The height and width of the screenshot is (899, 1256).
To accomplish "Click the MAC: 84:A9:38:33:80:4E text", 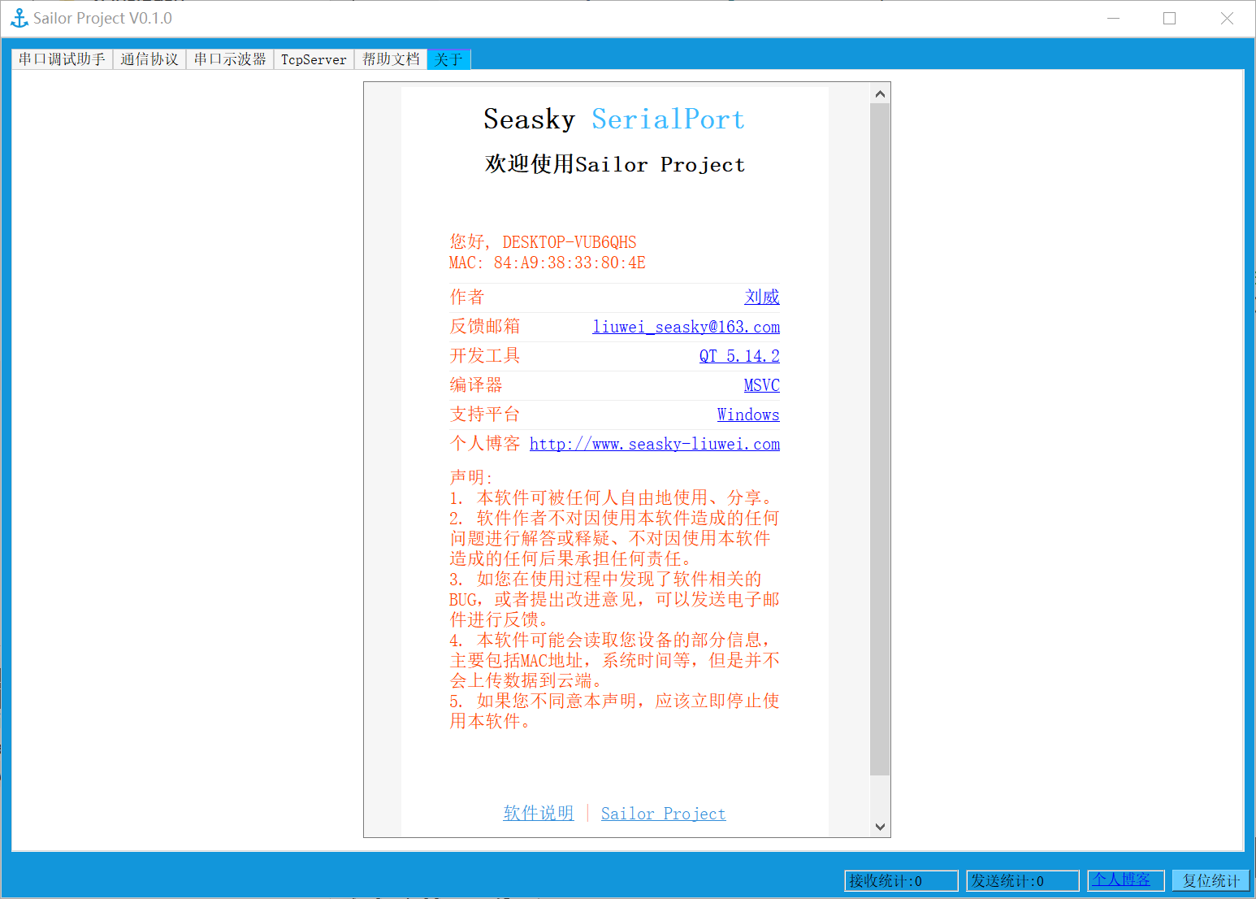I will pyautogui.click(x=548, y=263).
